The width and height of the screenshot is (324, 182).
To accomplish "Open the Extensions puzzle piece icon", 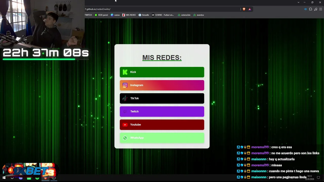I will point(311,9).
